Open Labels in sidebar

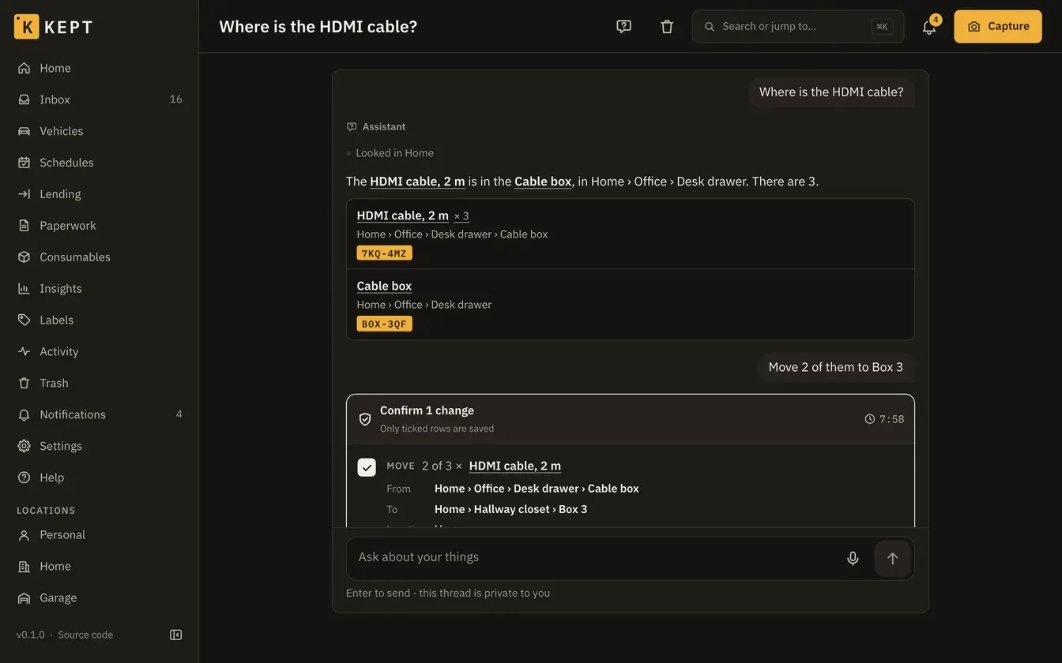pyautogui.click(x=100, y=320)
